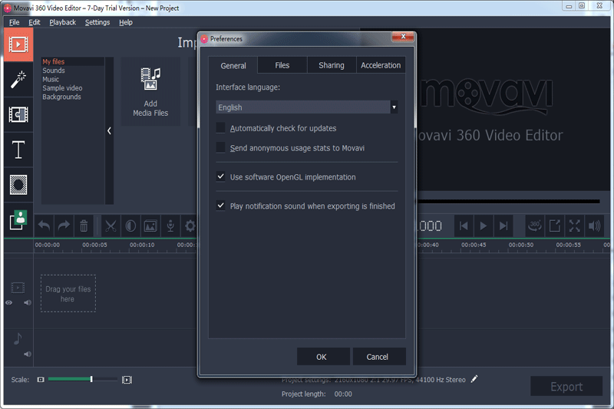Click OK in Preferences dialog
Viewport: 614px width, 409px height.
[322, 357]
